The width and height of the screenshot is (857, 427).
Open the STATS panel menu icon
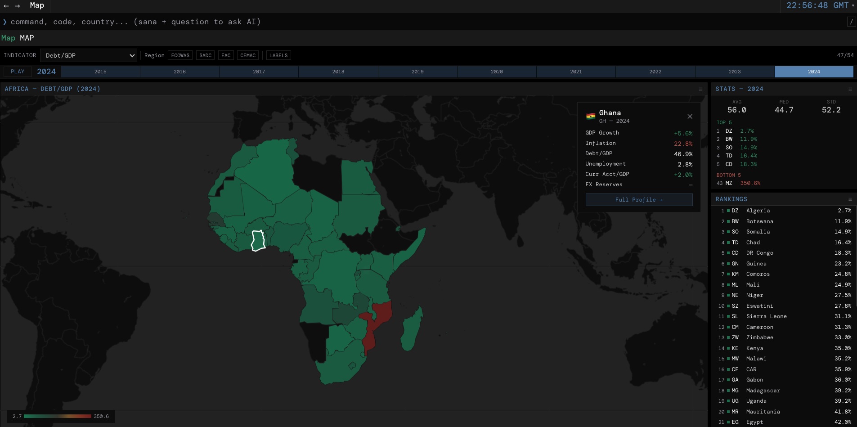pos(851,89)
